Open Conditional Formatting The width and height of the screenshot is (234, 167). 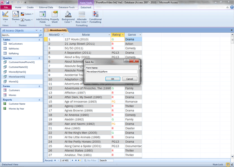click(x=95, y=17)
